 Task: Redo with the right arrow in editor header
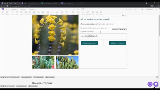tap(138, 9)
